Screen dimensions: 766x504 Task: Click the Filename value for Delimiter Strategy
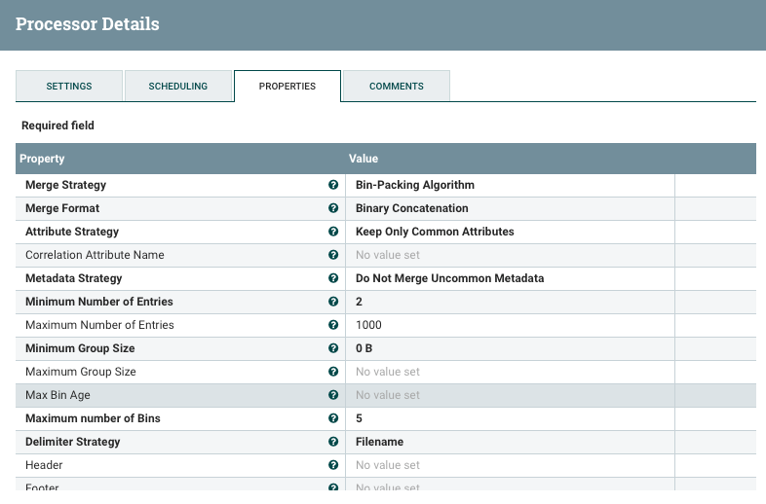coord(379,442)
